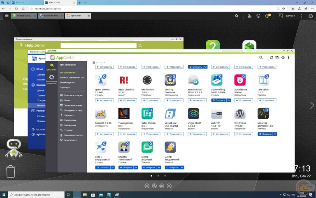
Task: Install Resilio Sync with the Установить button
Action: pos(151,100)
